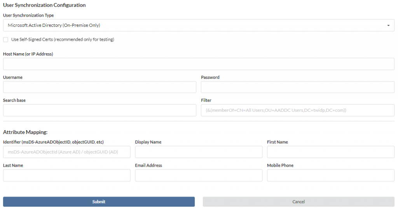The width and height of the screenshot is (398, 209).
Task: Click the First Name mapping input
Action: (330, 152)
